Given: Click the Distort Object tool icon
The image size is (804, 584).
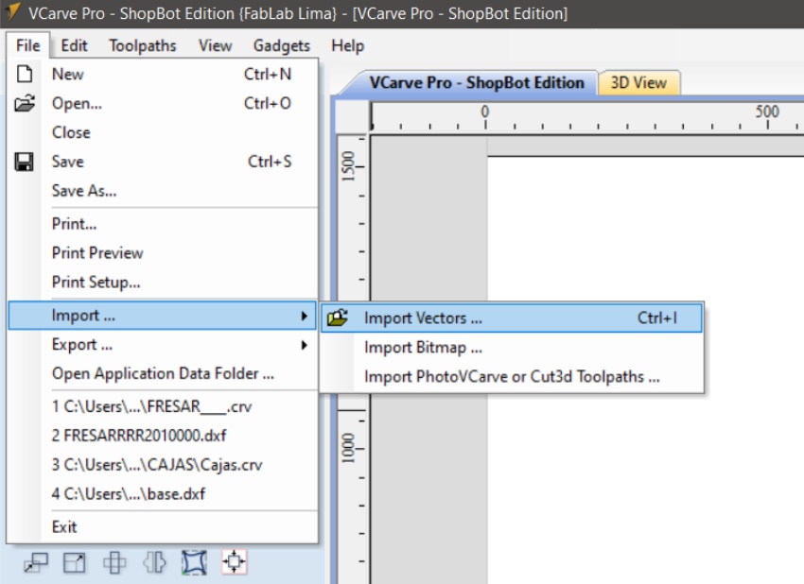Looking at the screenshot, I should click(x=194, y=562).
